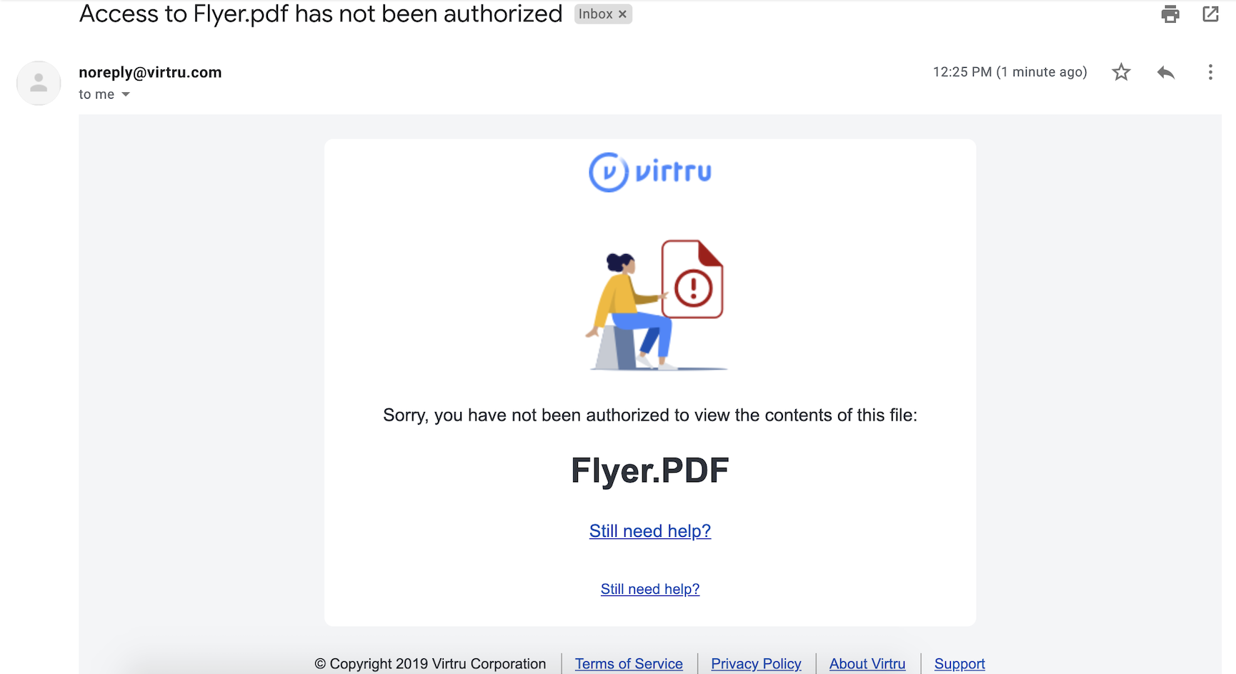Visit the About Virtru link

[867, 664]
